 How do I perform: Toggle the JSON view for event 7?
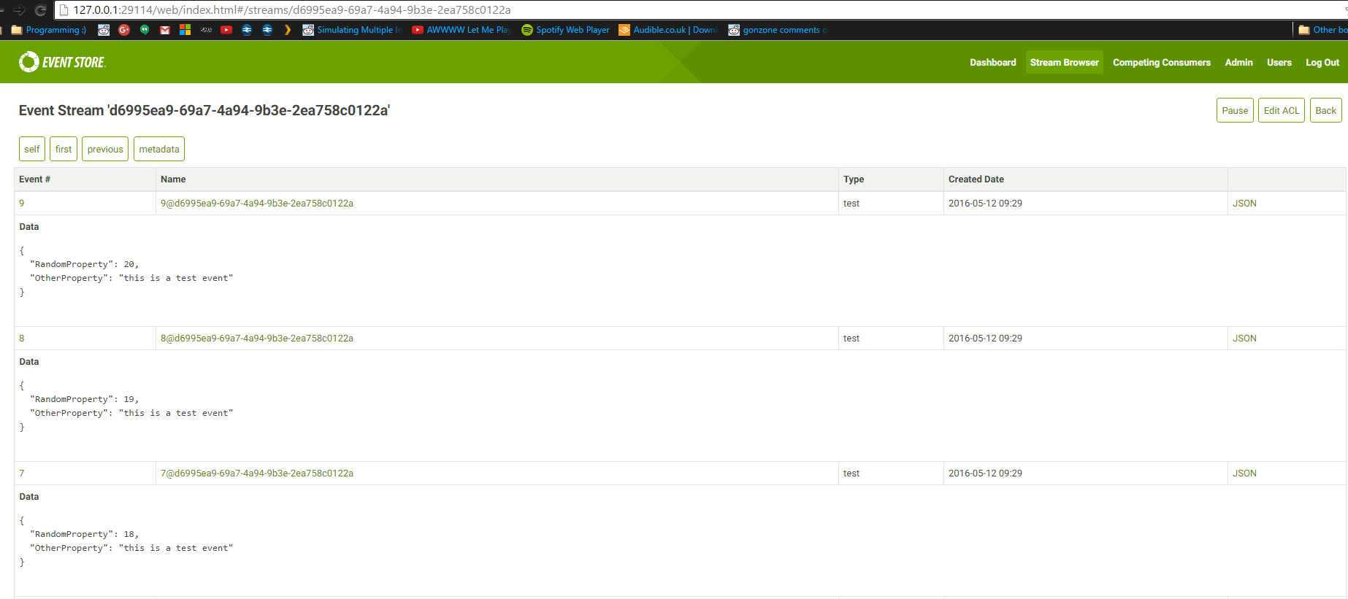[1244, 474]
